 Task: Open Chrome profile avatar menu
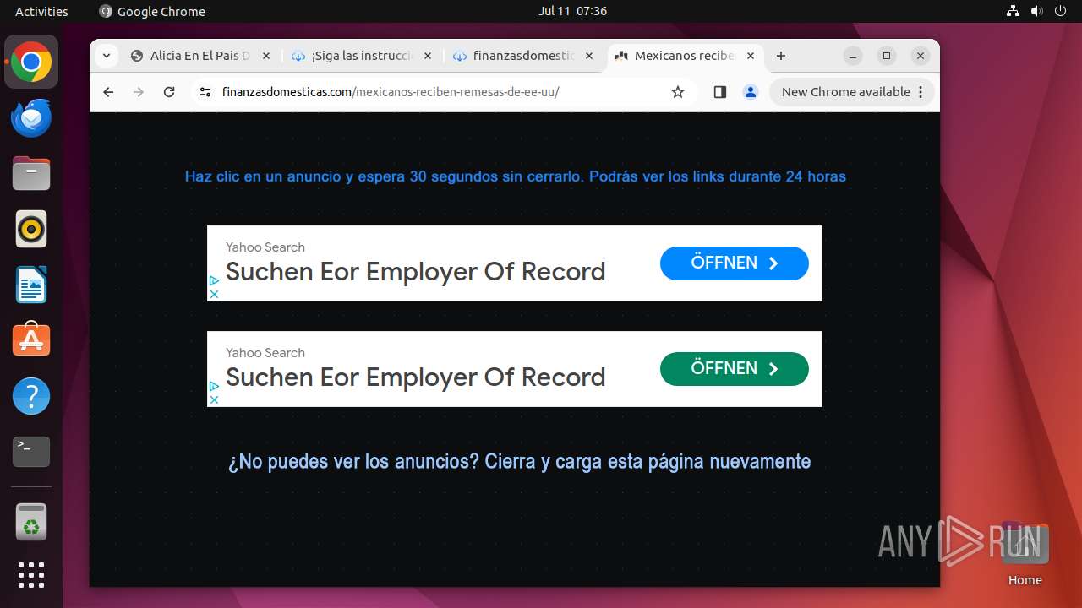[x=751, y=92]
